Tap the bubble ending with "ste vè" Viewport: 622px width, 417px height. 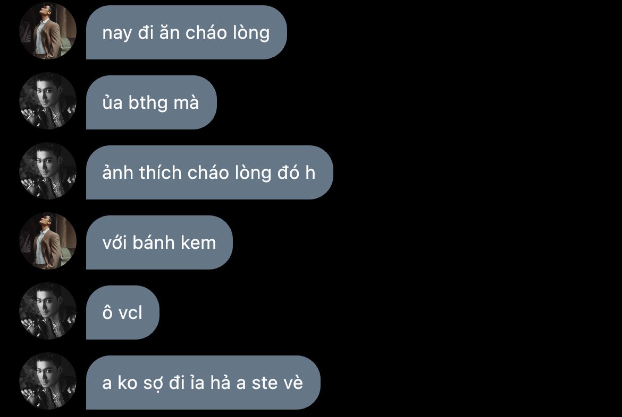203,383
